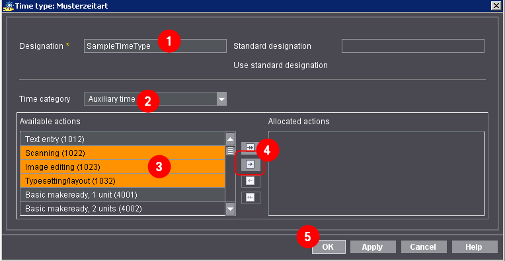This screenshot has height=261, width=505.
Task: Click the move-all-right double arrow button
Action: (251, 147)
